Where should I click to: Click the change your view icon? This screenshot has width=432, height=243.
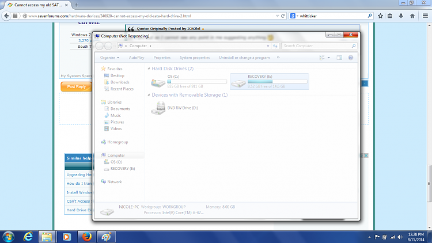point(321,58)
